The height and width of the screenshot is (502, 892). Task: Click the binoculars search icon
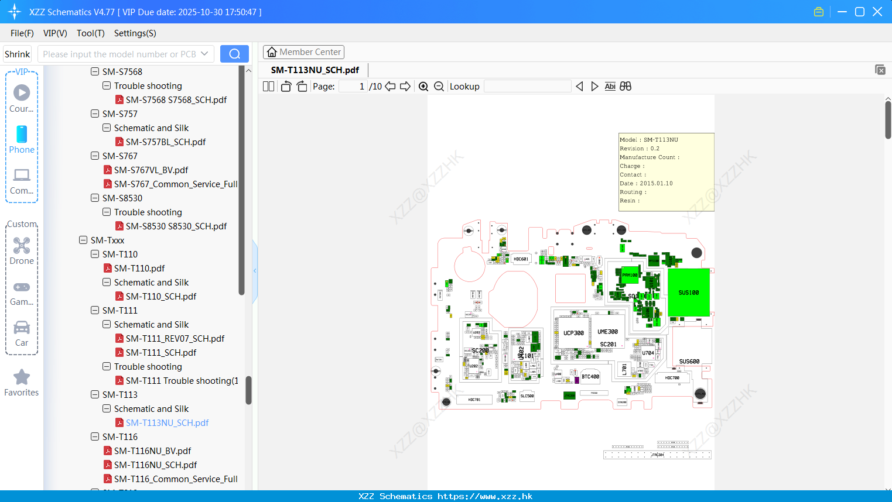point(626,86)
